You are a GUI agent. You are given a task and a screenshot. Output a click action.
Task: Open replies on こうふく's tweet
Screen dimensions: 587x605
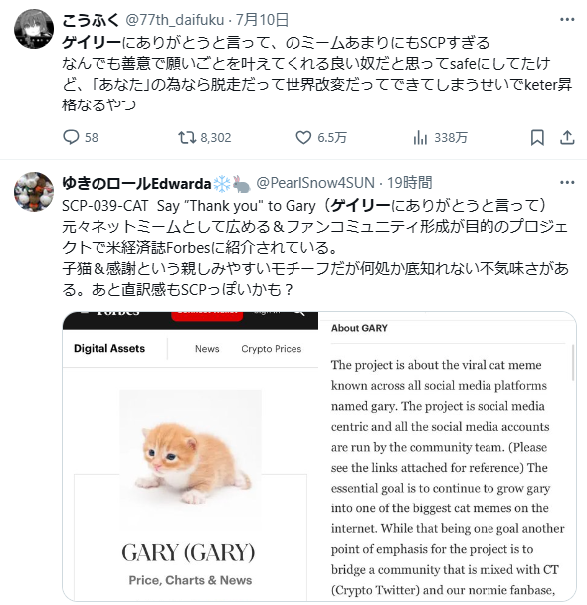[81, 137]
